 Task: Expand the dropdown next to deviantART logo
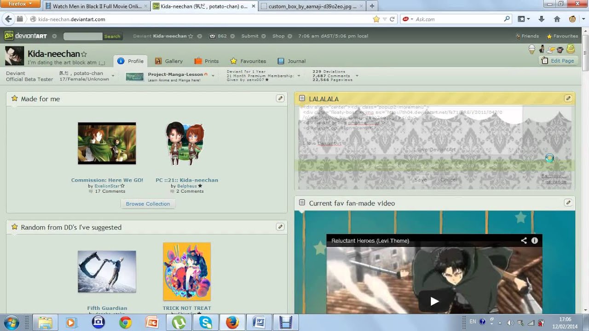click(x=54, y=36)
